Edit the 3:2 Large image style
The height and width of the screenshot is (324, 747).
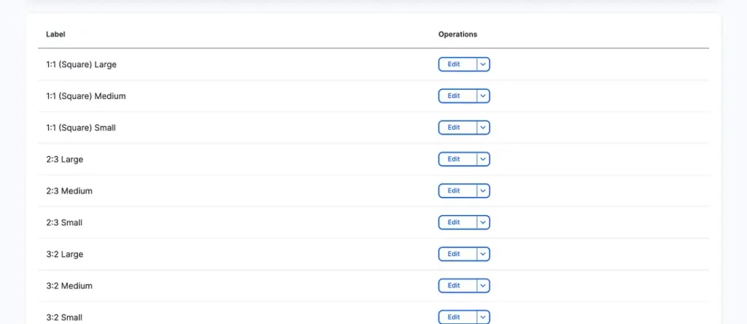click(457, 254)
